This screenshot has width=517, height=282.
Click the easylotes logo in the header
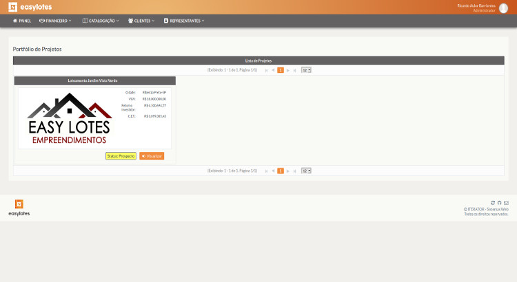30,7
